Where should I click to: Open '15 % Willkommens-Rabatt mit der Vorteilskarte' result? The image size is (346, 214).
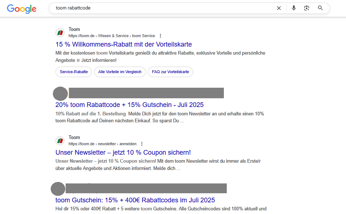pyautogui.click(x=124, y=44)
